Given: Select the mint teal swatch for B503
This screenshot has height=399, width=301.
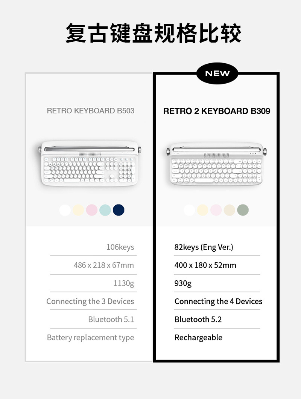Looking at the screenshot, I should click(105, 210).
